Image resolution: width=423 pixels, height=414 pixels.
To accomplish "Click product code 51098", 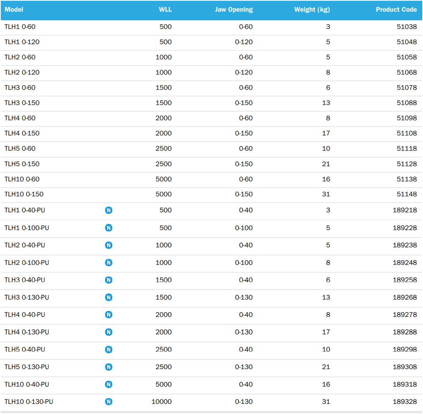I will (x=407, y=118).
